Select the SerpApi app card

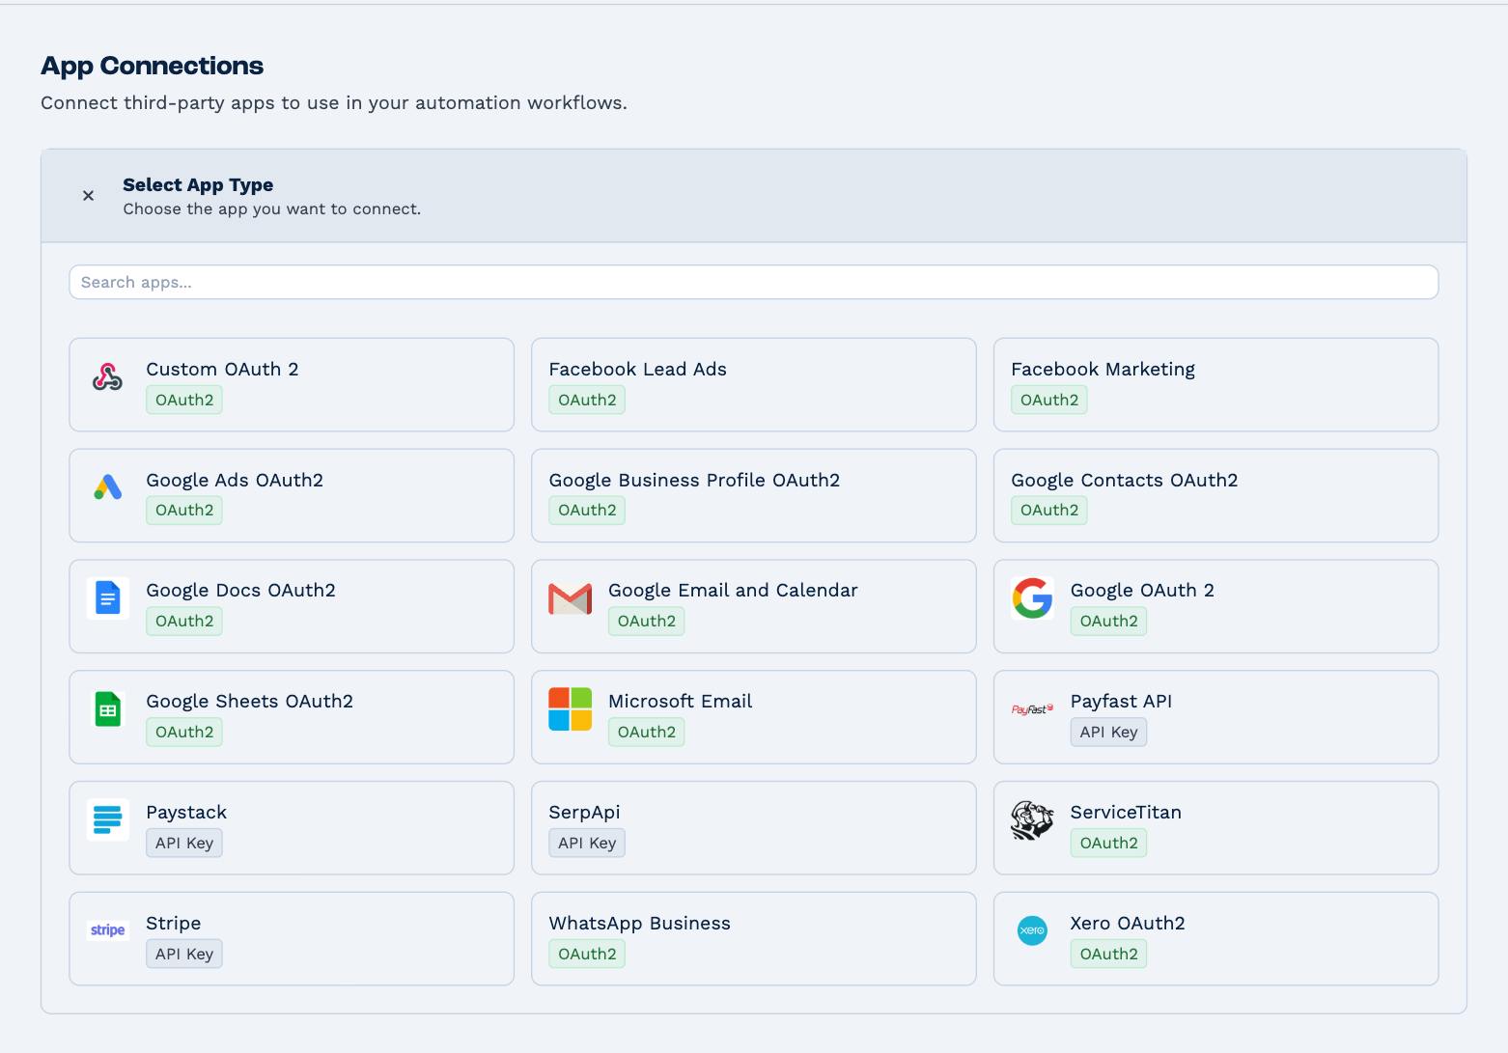click(x=754, y=828)
